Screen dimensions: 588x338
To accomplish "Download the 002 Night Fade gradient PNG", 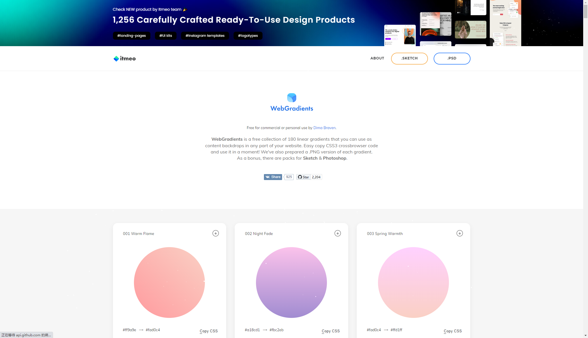I will [x=337, y=233].
